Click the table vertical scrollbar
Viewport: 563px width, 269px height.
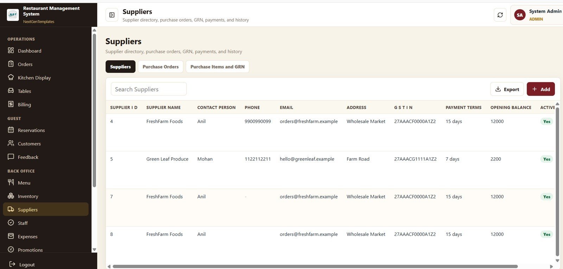[x=557, y=182]
